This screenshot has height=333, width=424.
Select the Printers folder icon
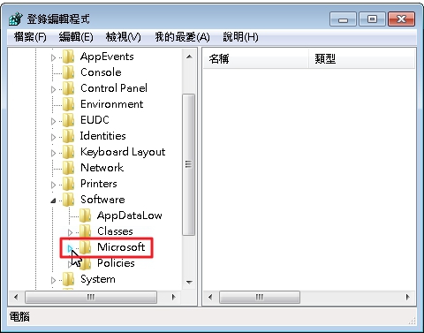[68, 184]
